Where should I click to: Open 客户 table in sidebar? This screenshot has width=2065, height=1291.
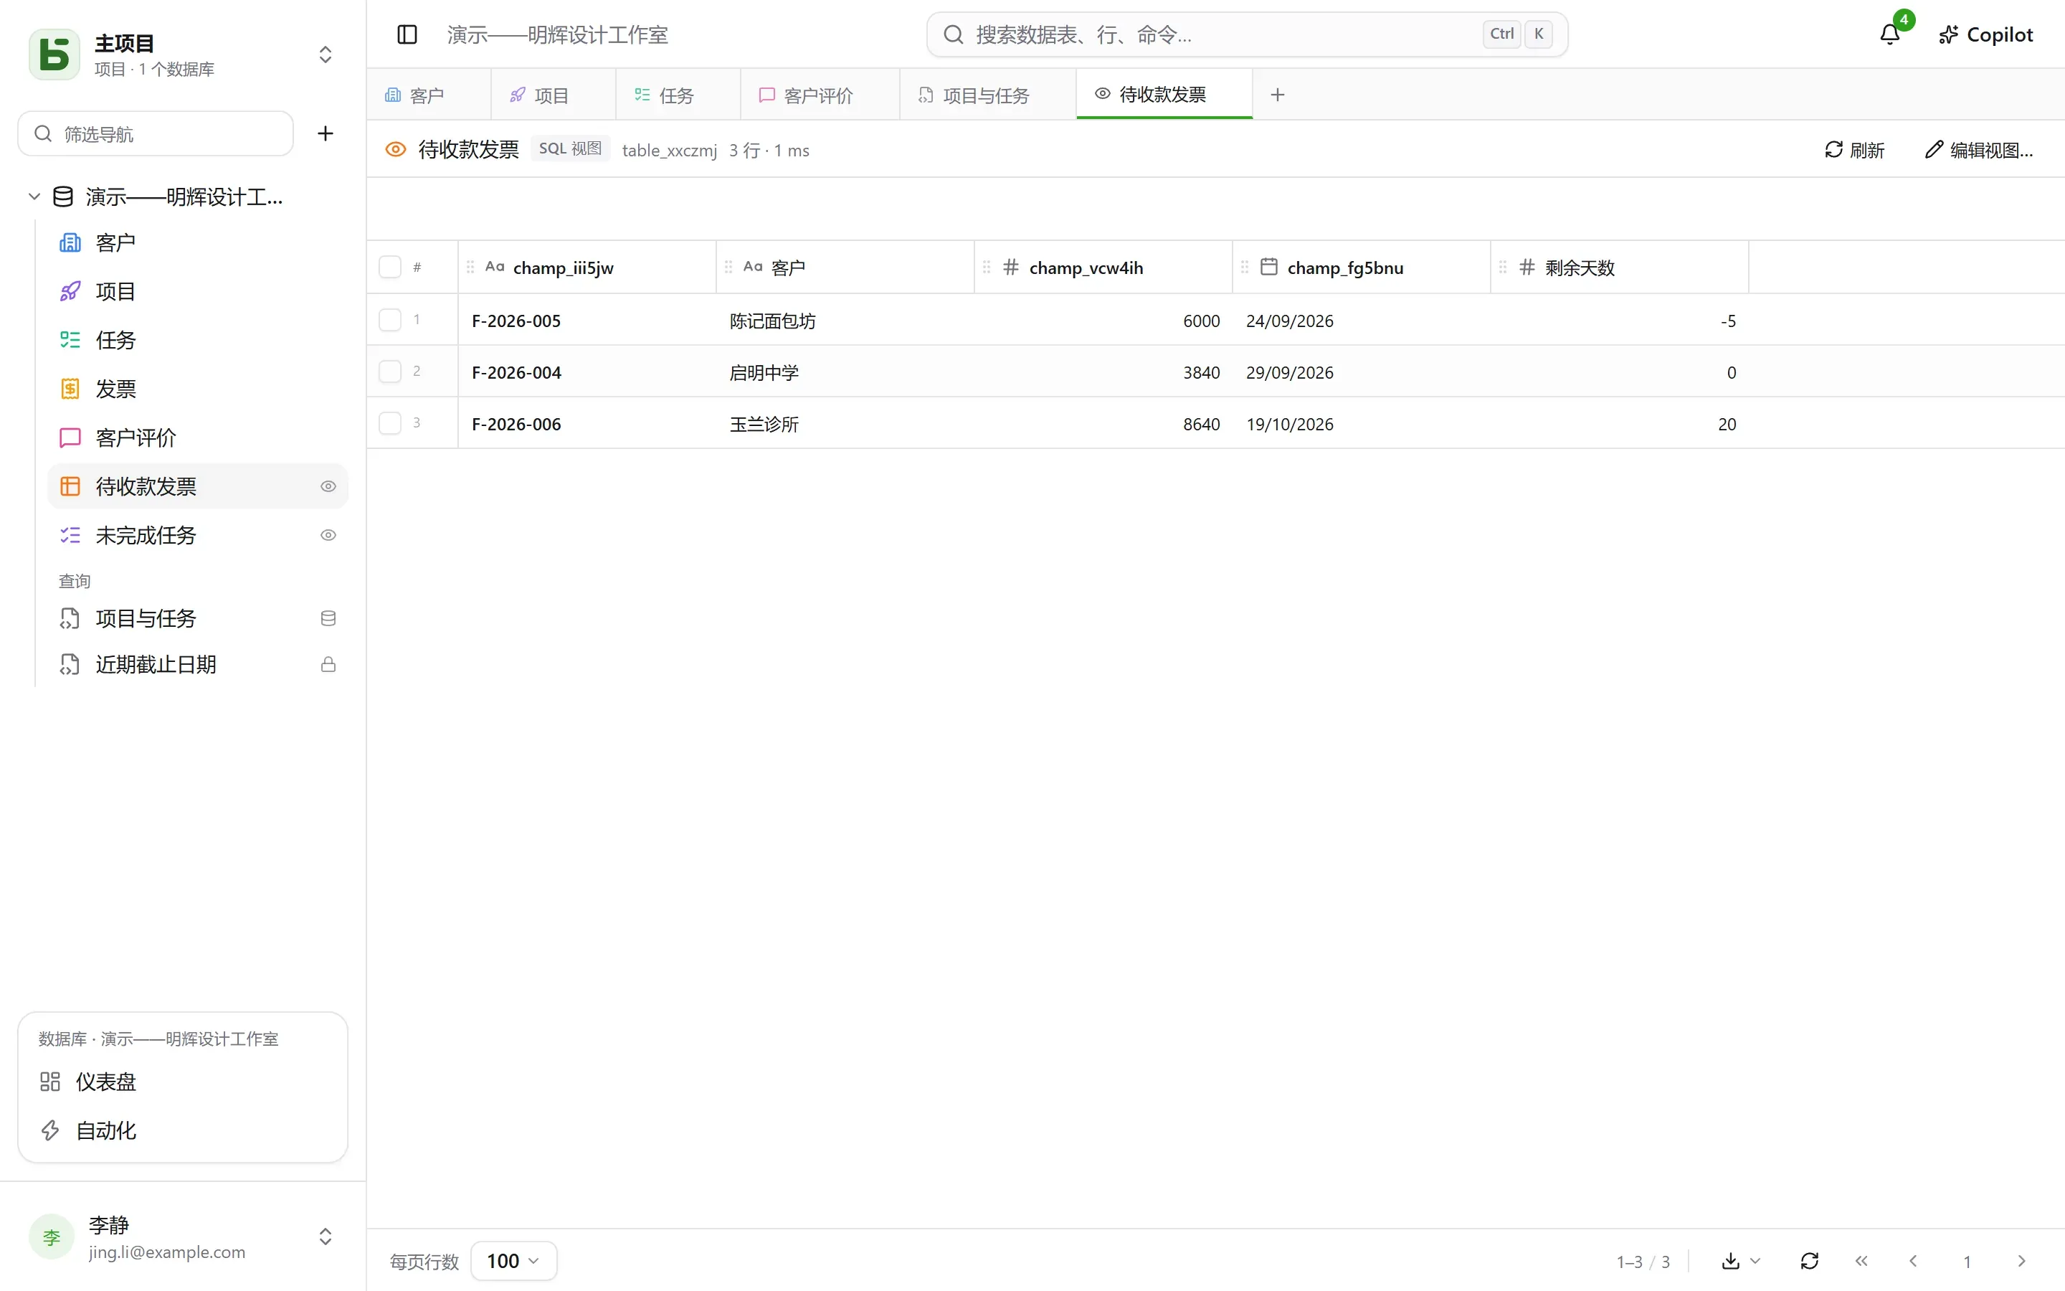click(198, 242)
